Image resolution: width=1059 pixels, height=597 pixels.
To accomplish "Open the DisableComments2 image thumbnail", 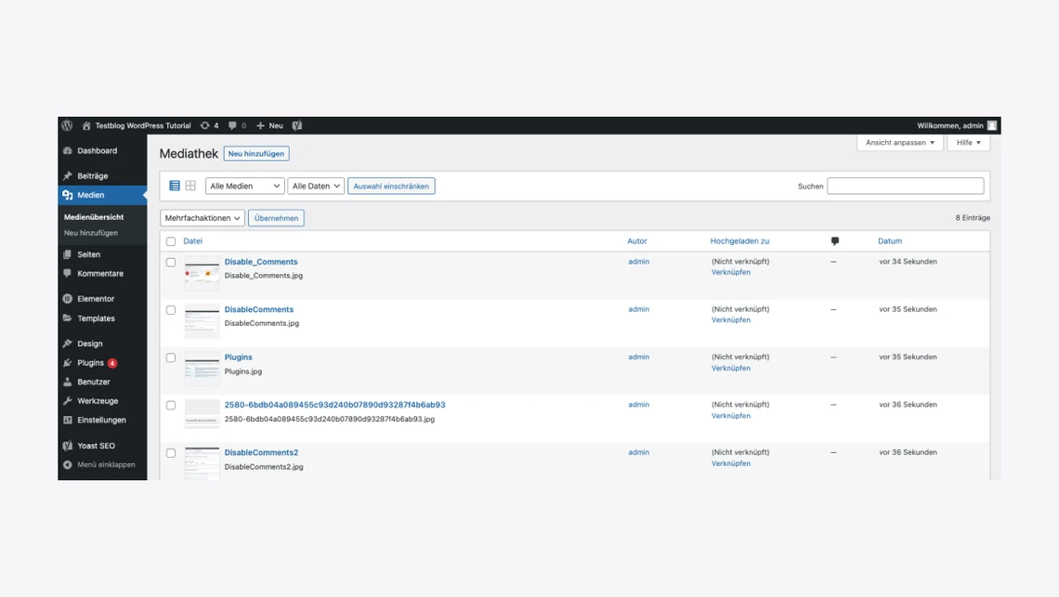I will point(202,462).
